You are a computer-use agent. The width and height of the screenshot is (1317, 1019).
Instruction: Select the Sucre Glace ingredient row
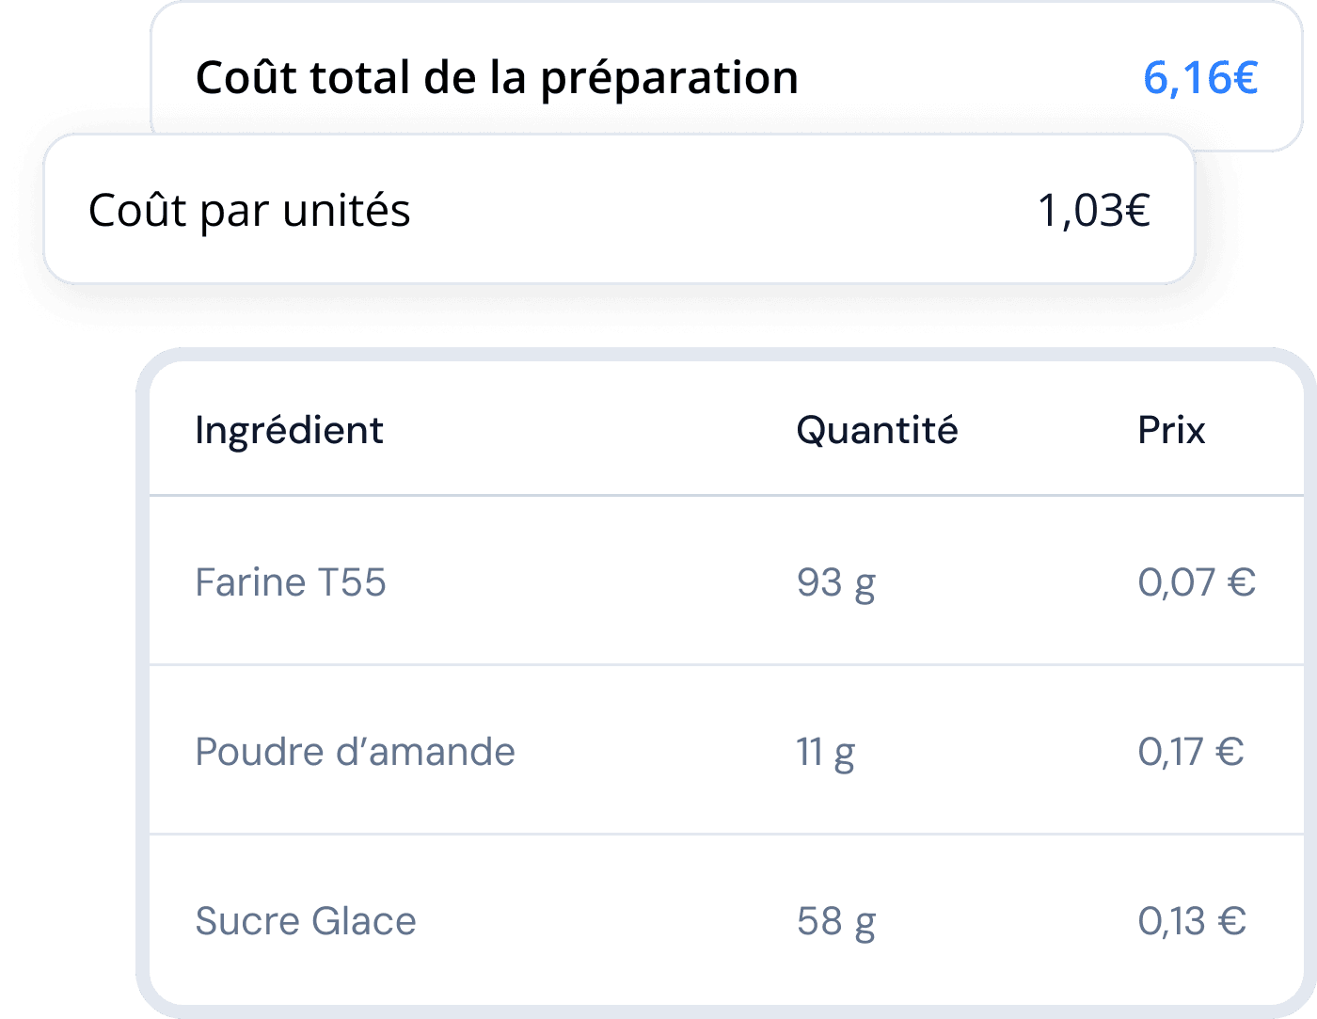[724, 920]
